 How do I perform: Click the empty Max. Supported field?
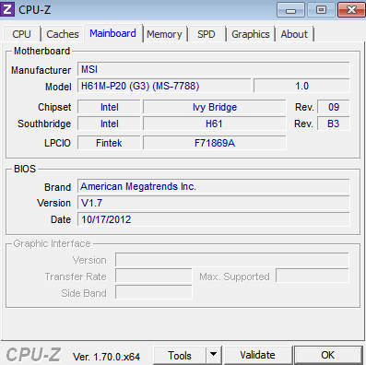pyautogui.click(x=313, y=276)
